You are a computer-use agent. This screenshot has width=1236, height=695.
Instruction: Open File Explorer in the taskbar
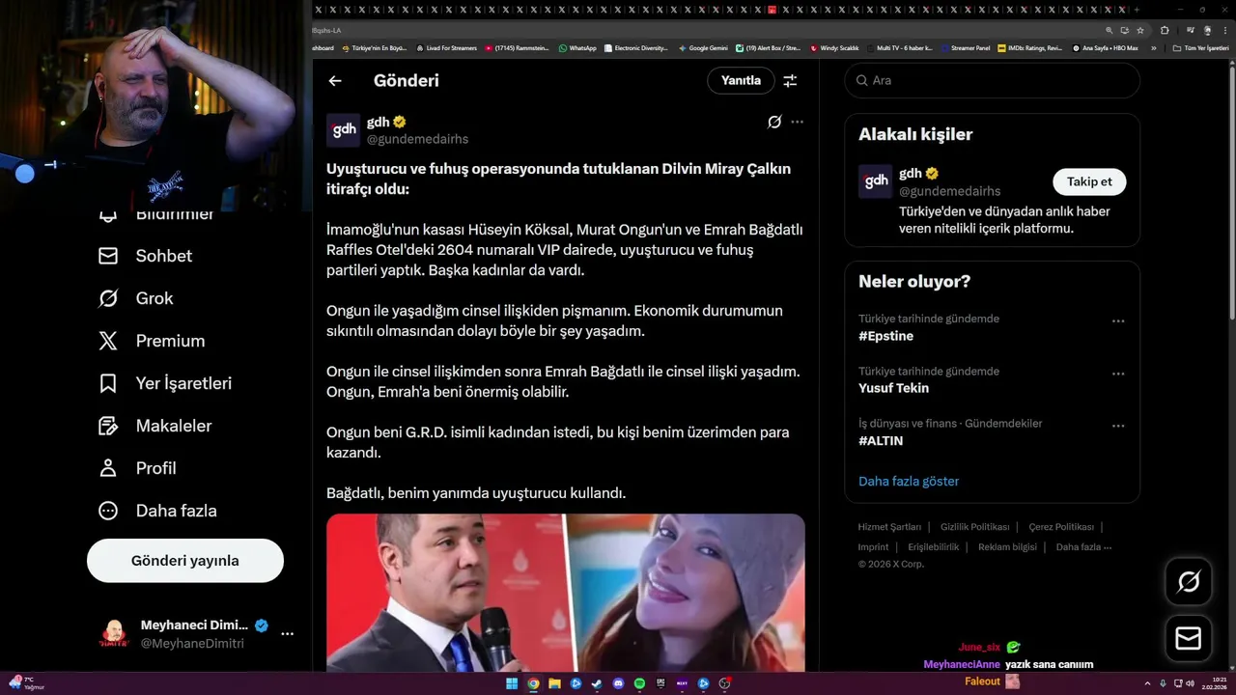pos(554,683)
